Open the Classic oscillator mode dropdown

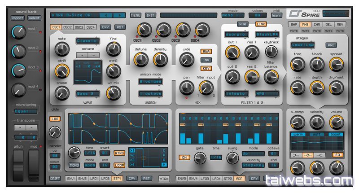click(87, 41)
